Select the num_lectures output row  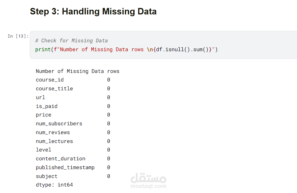pos(73,141)
